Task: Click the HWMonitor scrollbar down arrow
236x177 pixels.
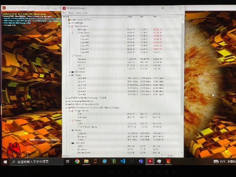Action: [x=182, y=152]
